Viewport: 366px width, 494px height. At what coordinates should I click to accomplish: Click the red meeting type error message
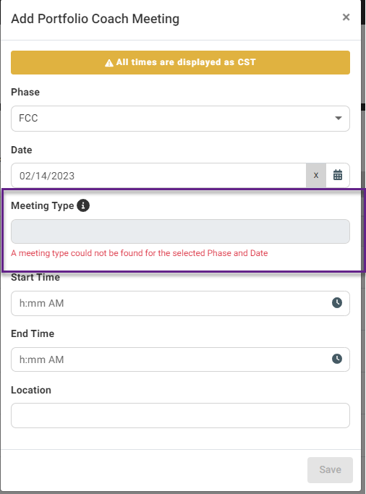pyautogui.click(x=139, y=253)
